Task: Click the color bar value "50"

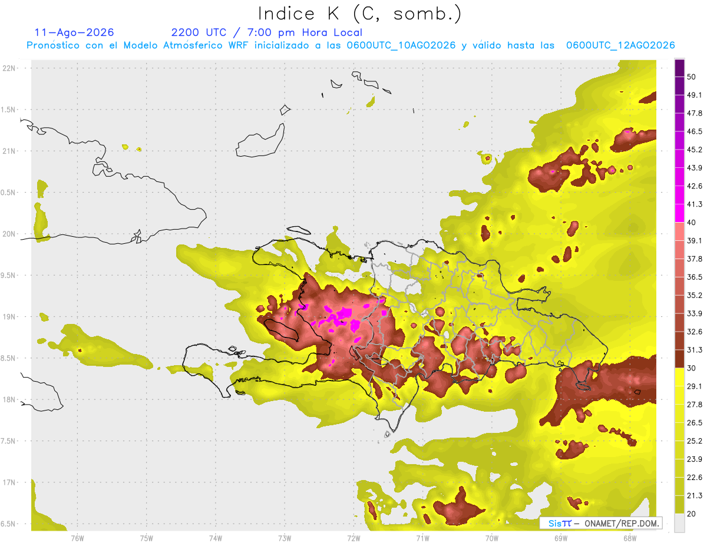Action: point(692,77)
